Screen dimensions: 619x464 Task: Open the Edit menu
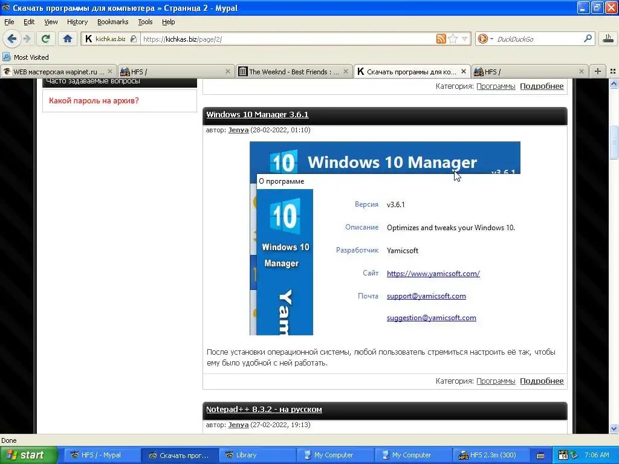[x=29, y=22]
